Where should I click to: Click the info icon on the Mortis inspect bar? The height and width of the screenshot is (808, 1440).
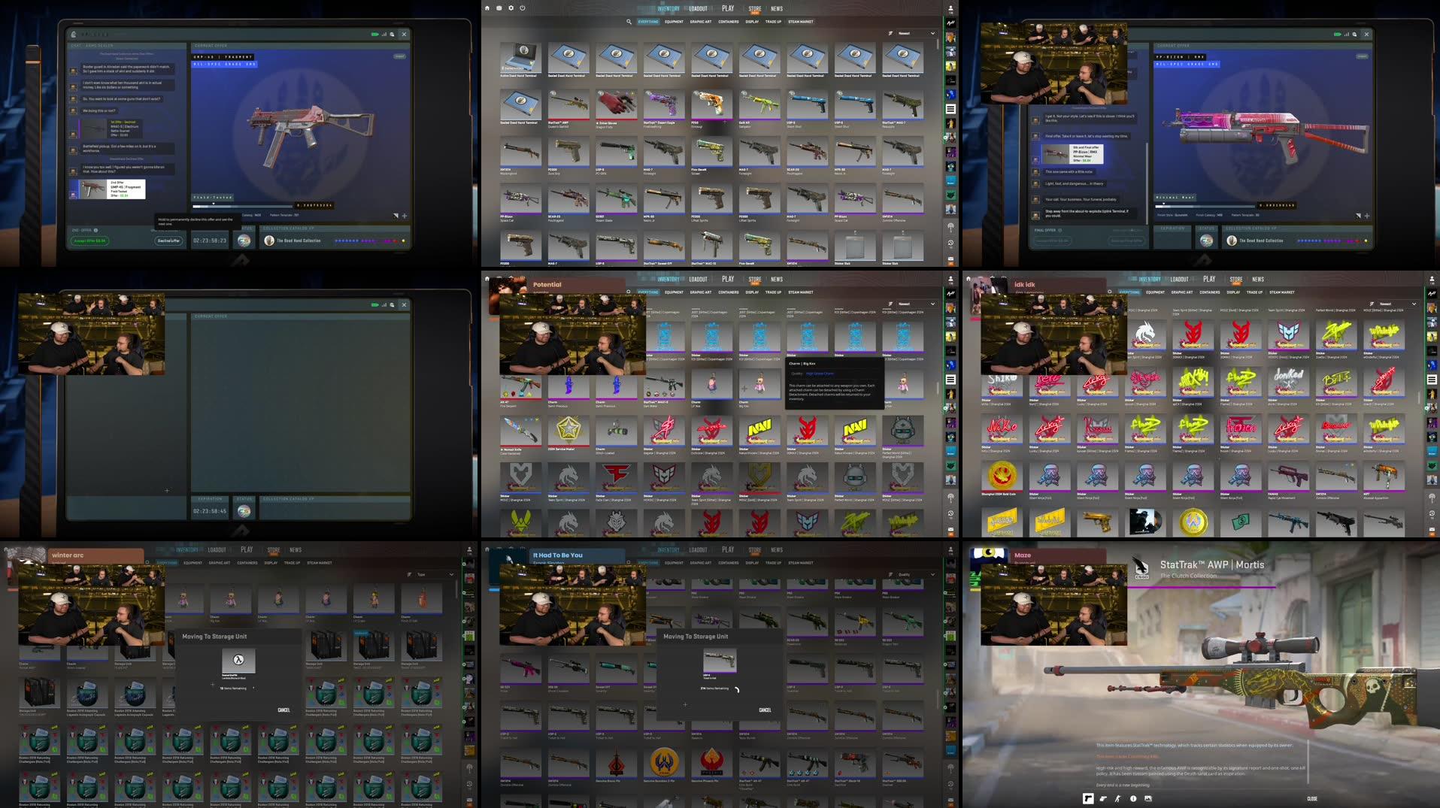click(1133, 798)
